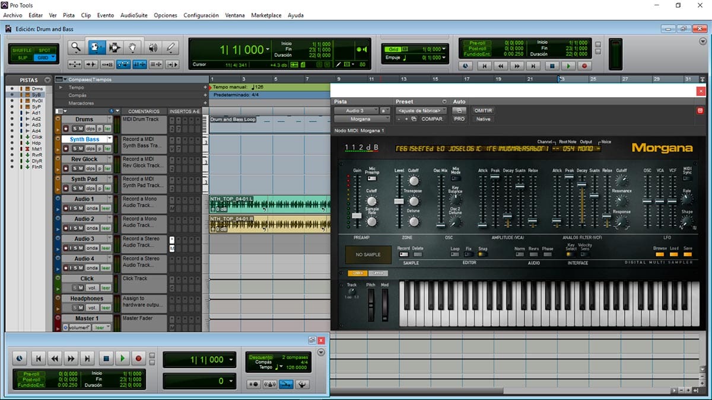Toggle the Snap switch in Morgana editor

(482, 255)
